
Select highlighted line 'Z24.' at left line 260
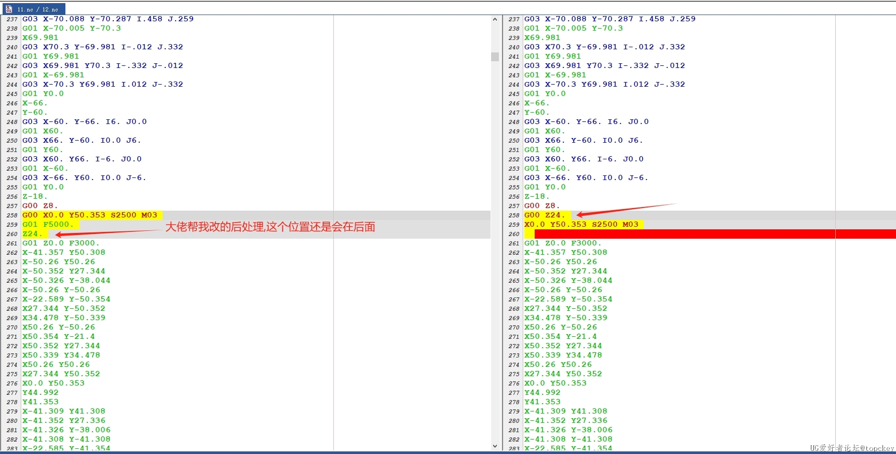coord(33,234)
